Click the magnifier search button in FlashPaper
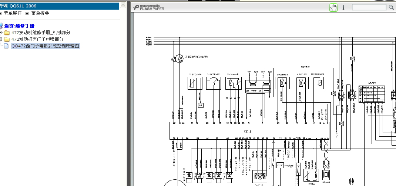 pos(391,7)
